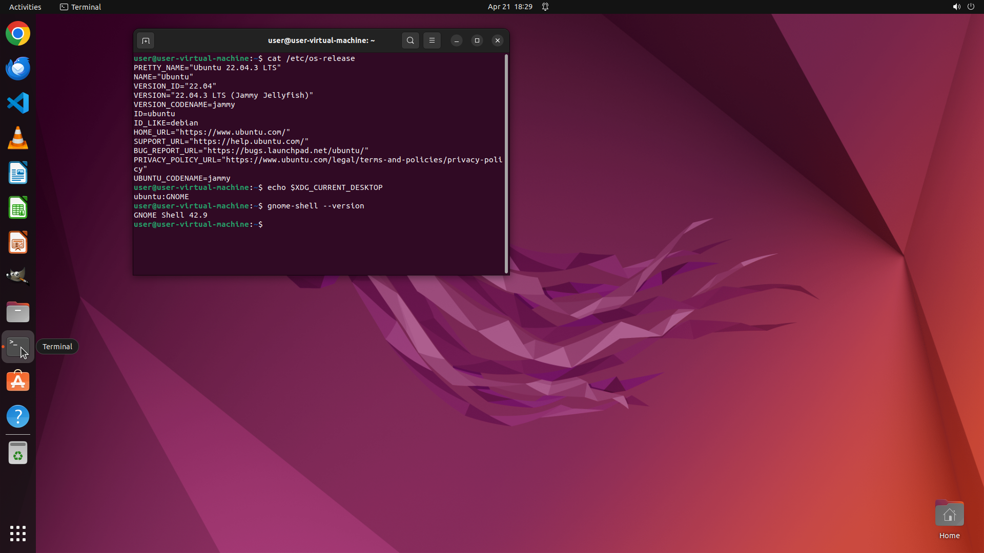Click the Terminal search icon
Image resolution: width=984 pixels, height=553 pixels.
tap(410, 40)
